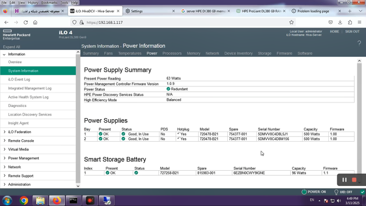This screenshot has width=366, height=206.
Task: Toggle the UID: OFF indicator
Action: tap(336, 192)
